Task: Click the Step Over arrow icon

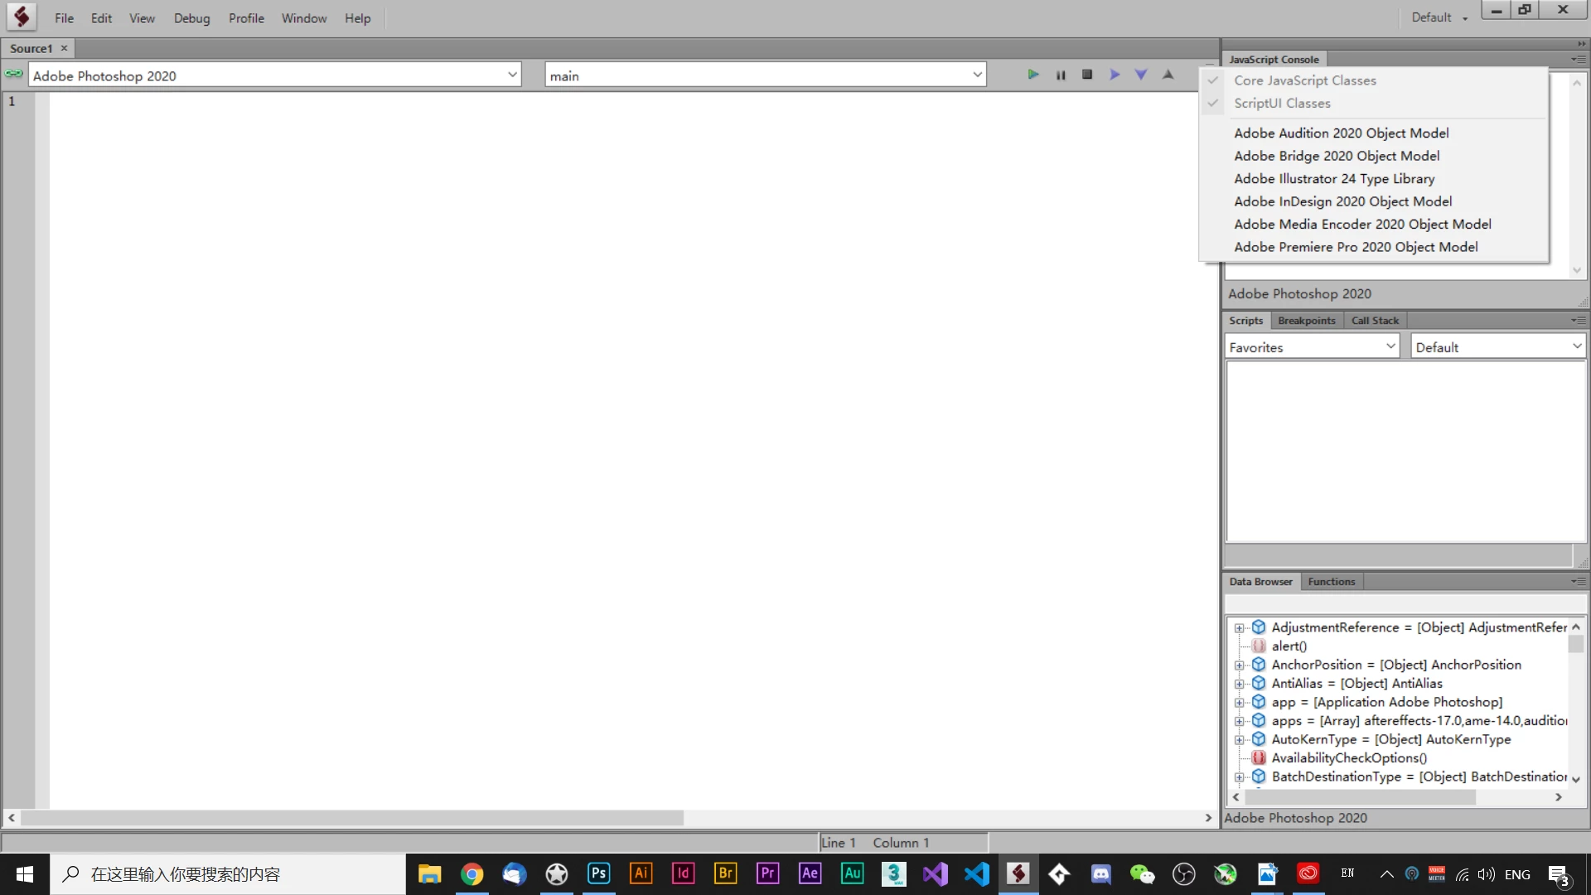Action: click(x=1115, y=75)
